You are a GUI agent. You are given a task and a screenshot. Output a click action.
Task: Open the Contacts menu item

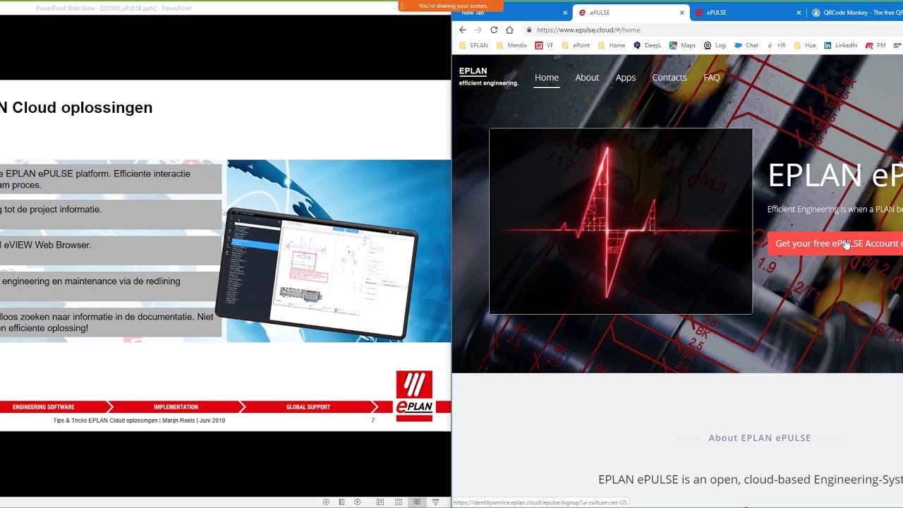[x=669, y=78]
